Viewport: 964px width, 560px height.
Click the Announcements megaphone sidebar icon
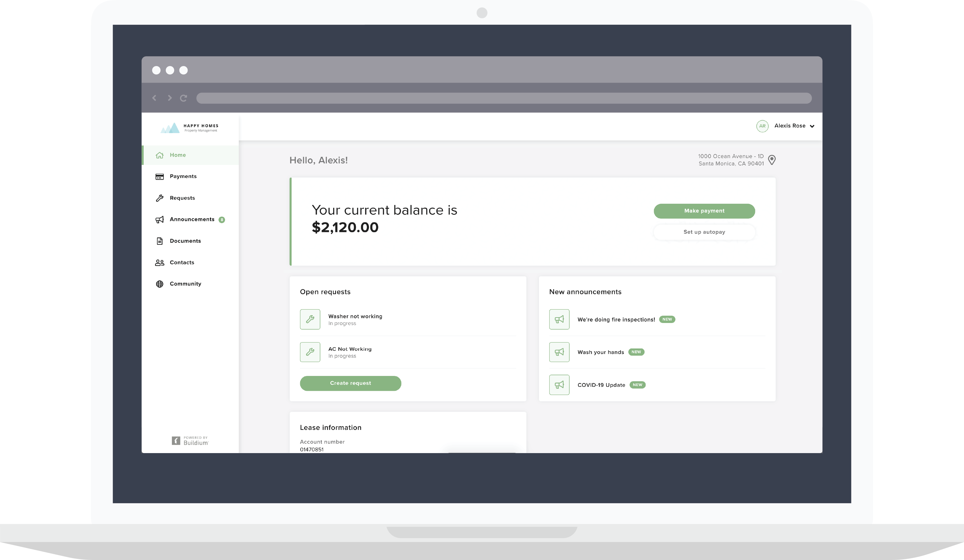[159, 219]
